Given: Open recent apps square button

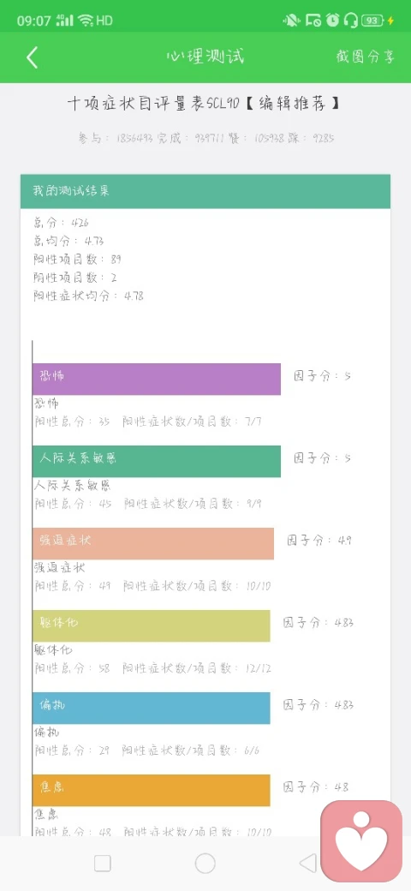Looking at the screenshot, I should (x=102, y=864).
